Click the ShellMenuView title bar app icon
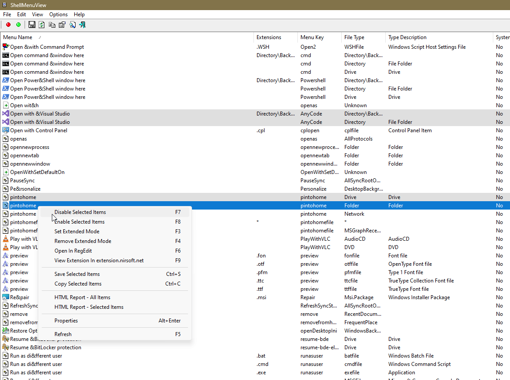This screenshot has width=510, height=380. (x=4, y=5)
